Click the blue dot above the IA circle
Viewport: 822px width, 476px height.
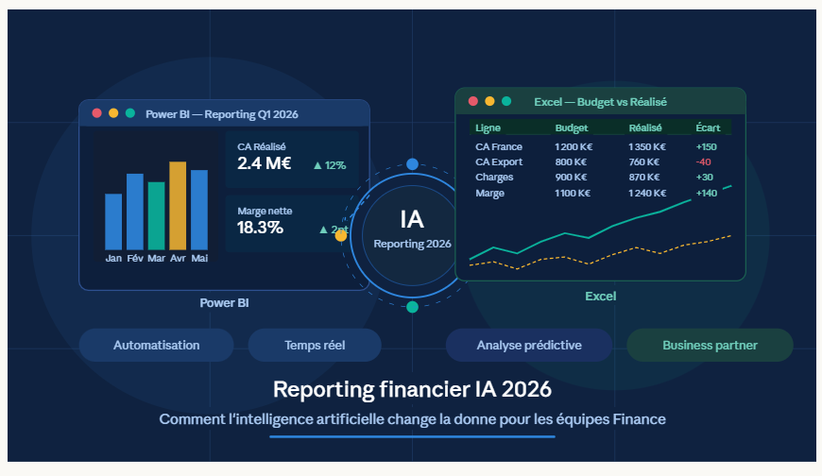(412, 164)
